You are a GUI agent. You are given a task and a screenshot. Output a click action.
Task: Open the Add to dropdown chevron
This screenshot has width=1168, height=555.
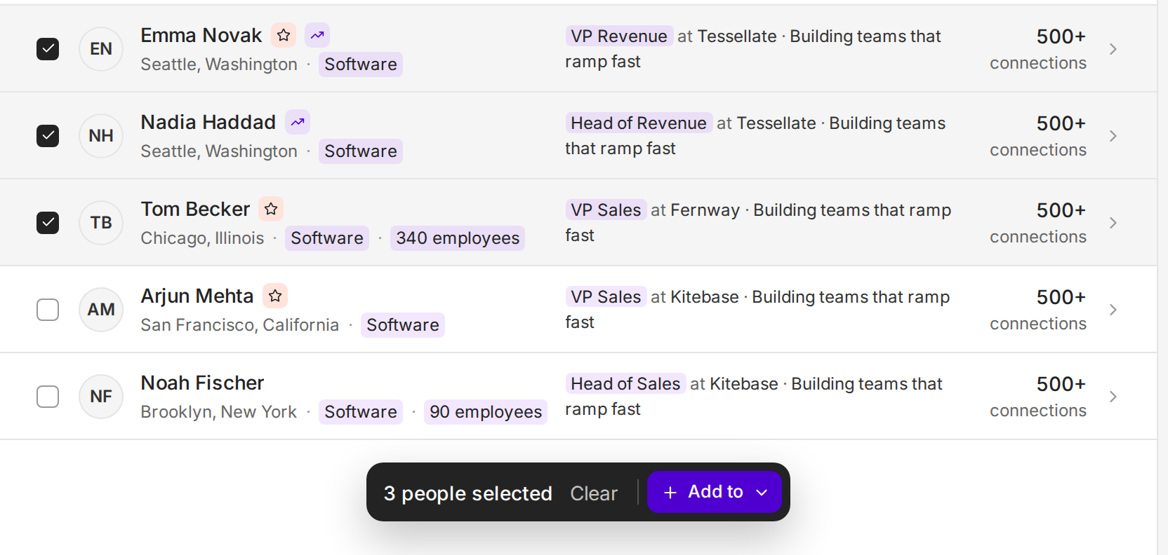(762, 493)
